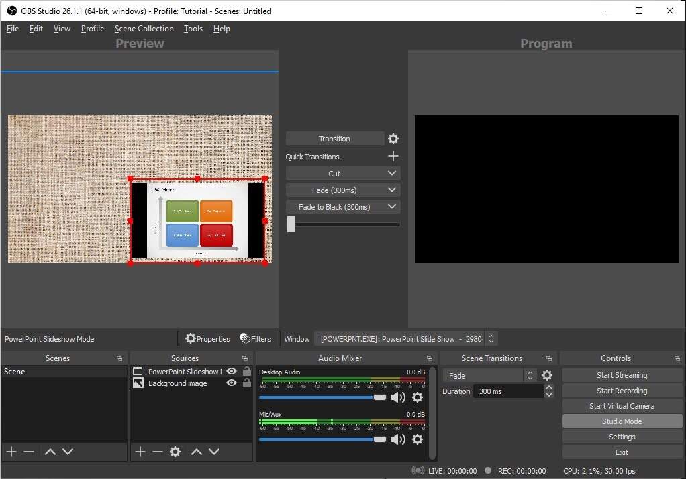Add a new source with the plus icon
686x479 pixels.
click(139, 451)
